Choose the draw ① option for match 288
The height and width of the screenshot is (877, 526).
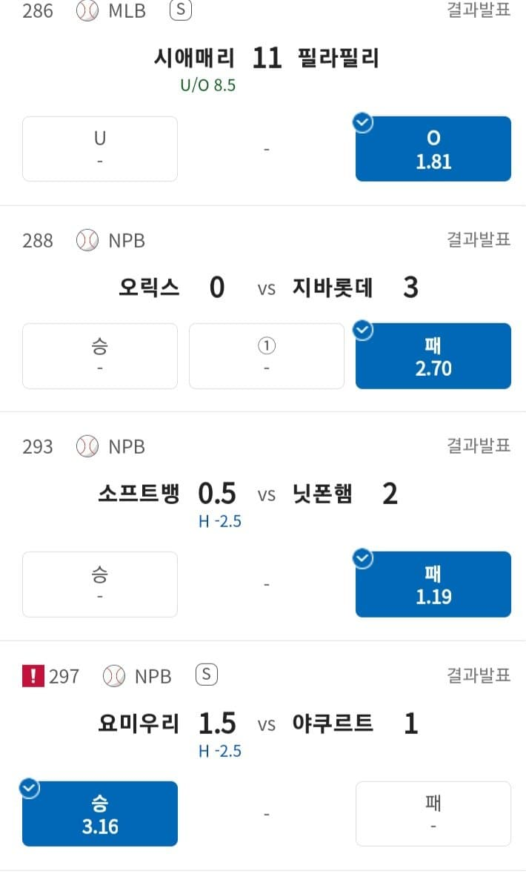point(267,356)
